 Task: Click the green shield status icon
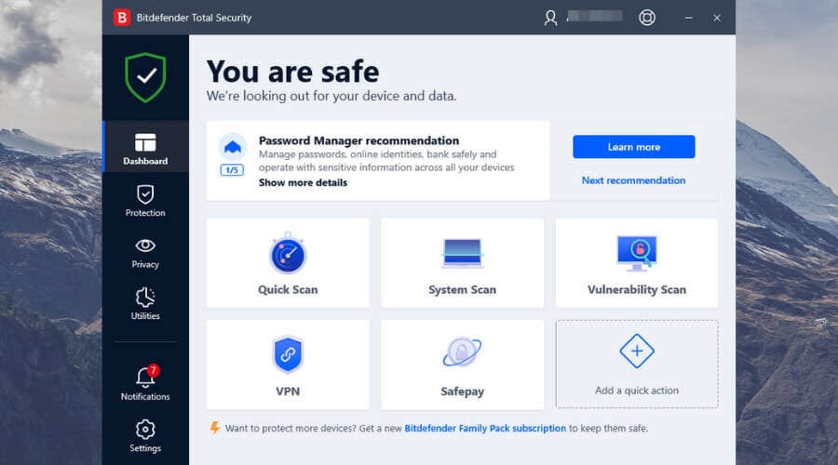coord(145,77)
